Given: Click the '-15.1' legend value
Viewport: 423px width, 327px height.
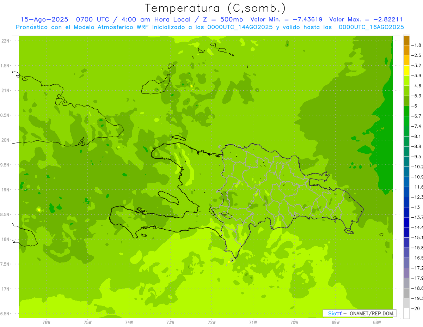Looking at the screenshot, I should (x=418, y=237).
